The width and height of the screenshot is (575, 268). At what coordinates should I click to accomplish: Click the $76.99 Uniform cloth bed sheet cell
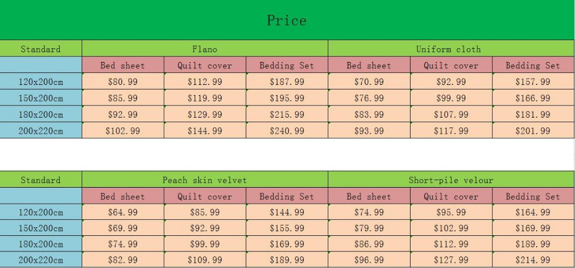pos(369,98)
